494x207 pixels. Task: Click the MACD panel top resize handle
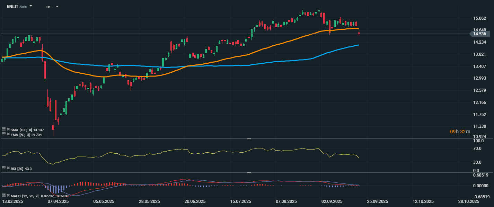(249, 172)
